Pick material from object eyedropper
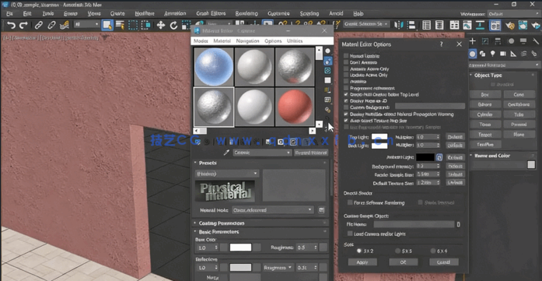 227,153
